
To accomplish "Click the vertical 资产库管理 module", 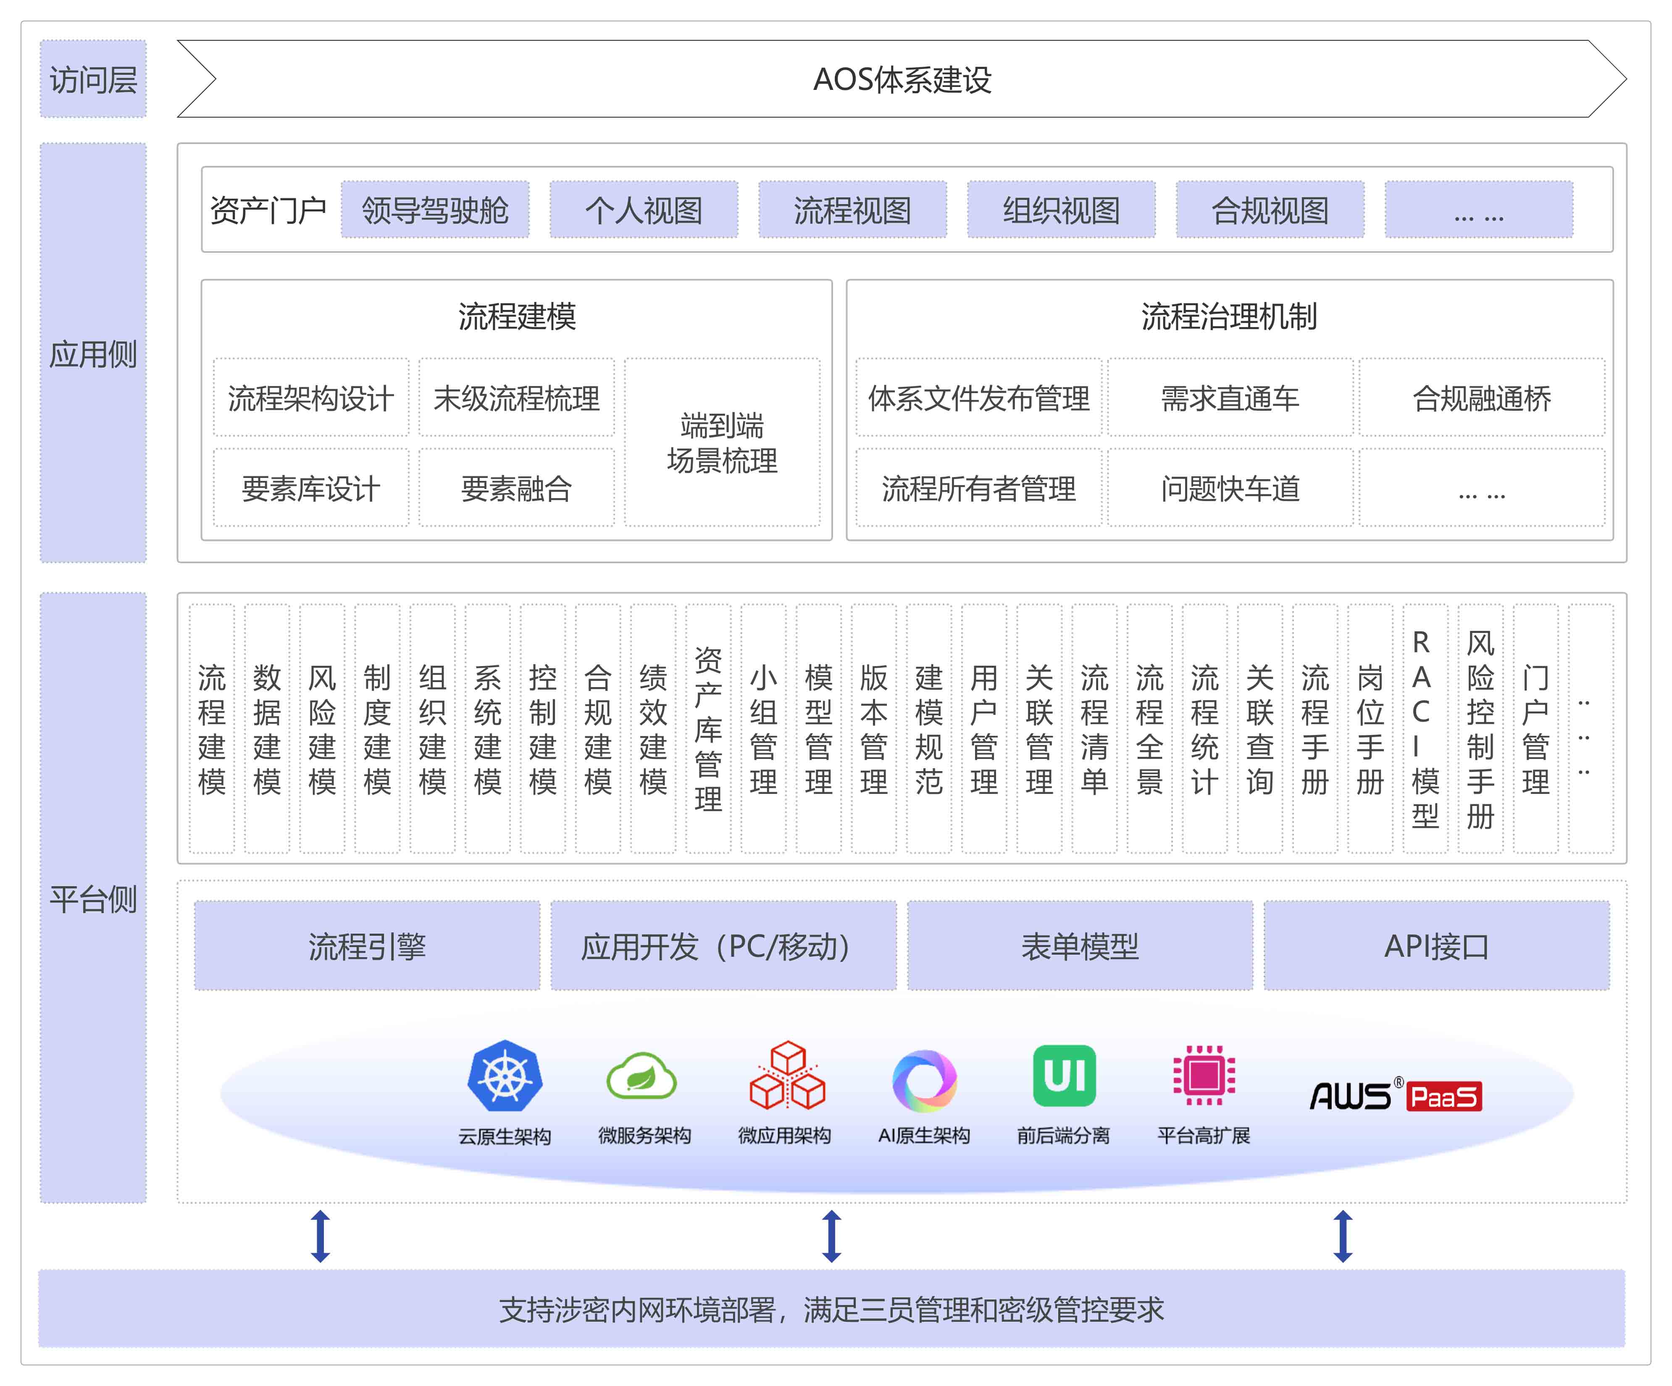I will click(x=708, y=728).
